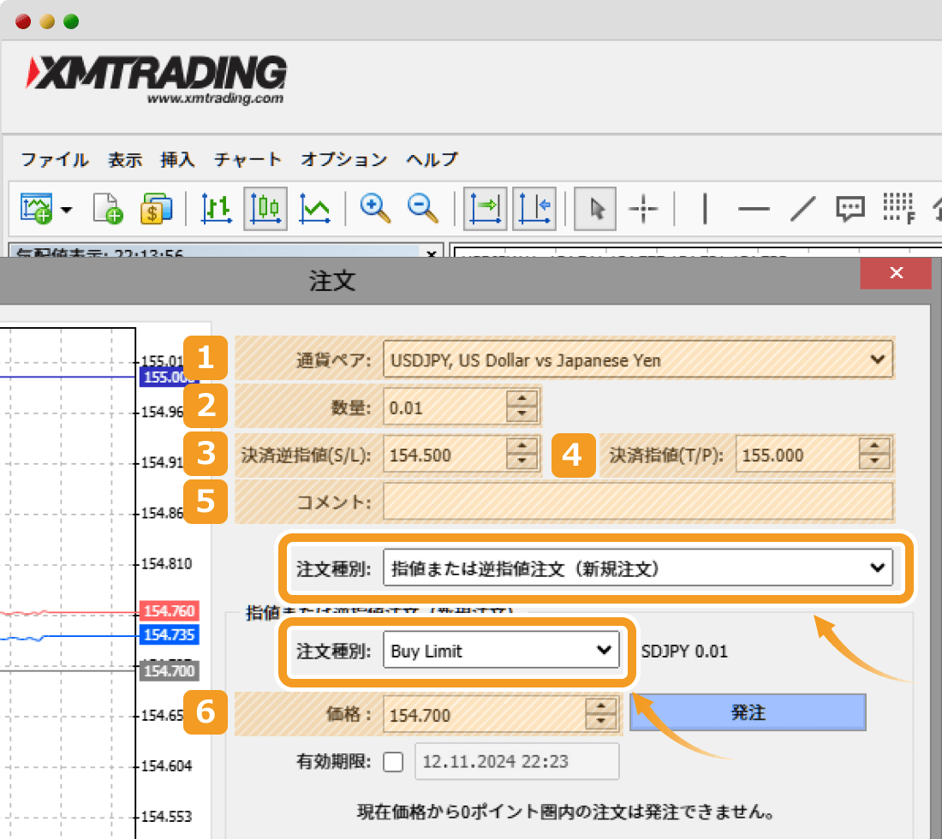Open the 挿入 menu
942x839 pixels.
tap(177, 159)
